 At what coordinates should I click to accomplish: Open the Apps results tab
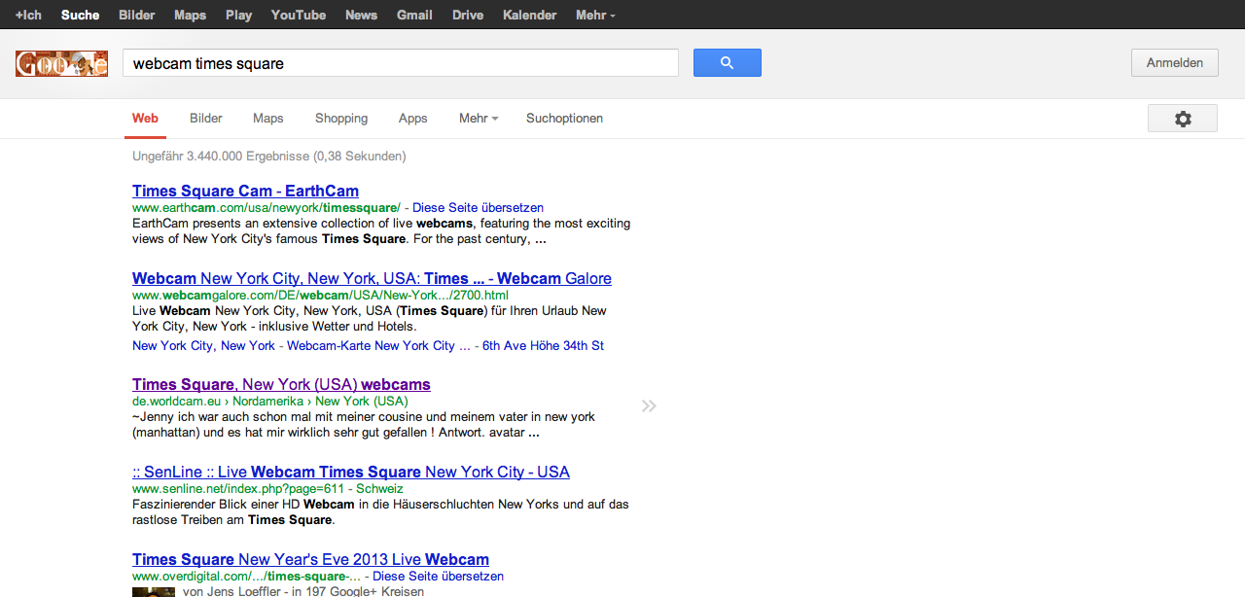(412, 119)
